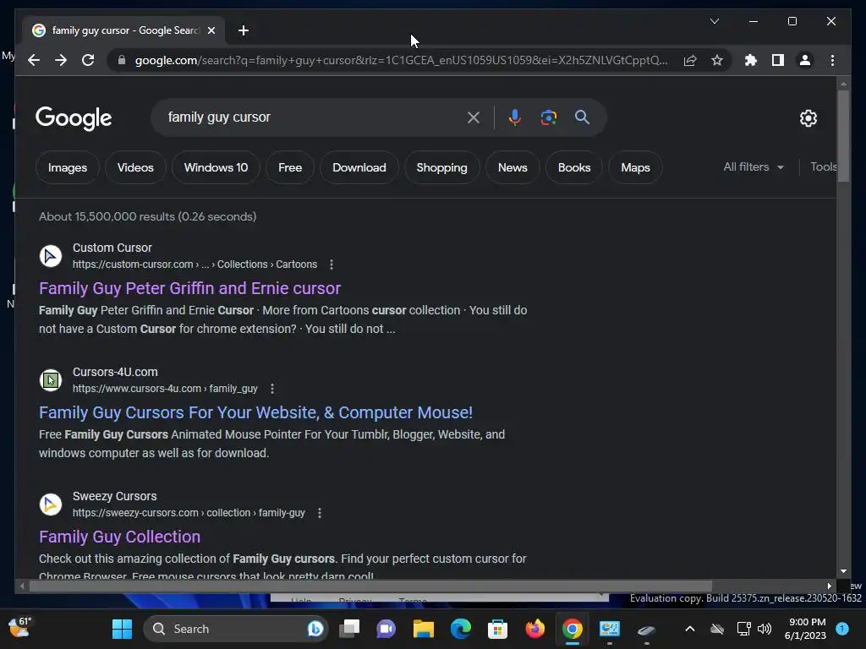Switch to Maps results

[x=635, y=167]
